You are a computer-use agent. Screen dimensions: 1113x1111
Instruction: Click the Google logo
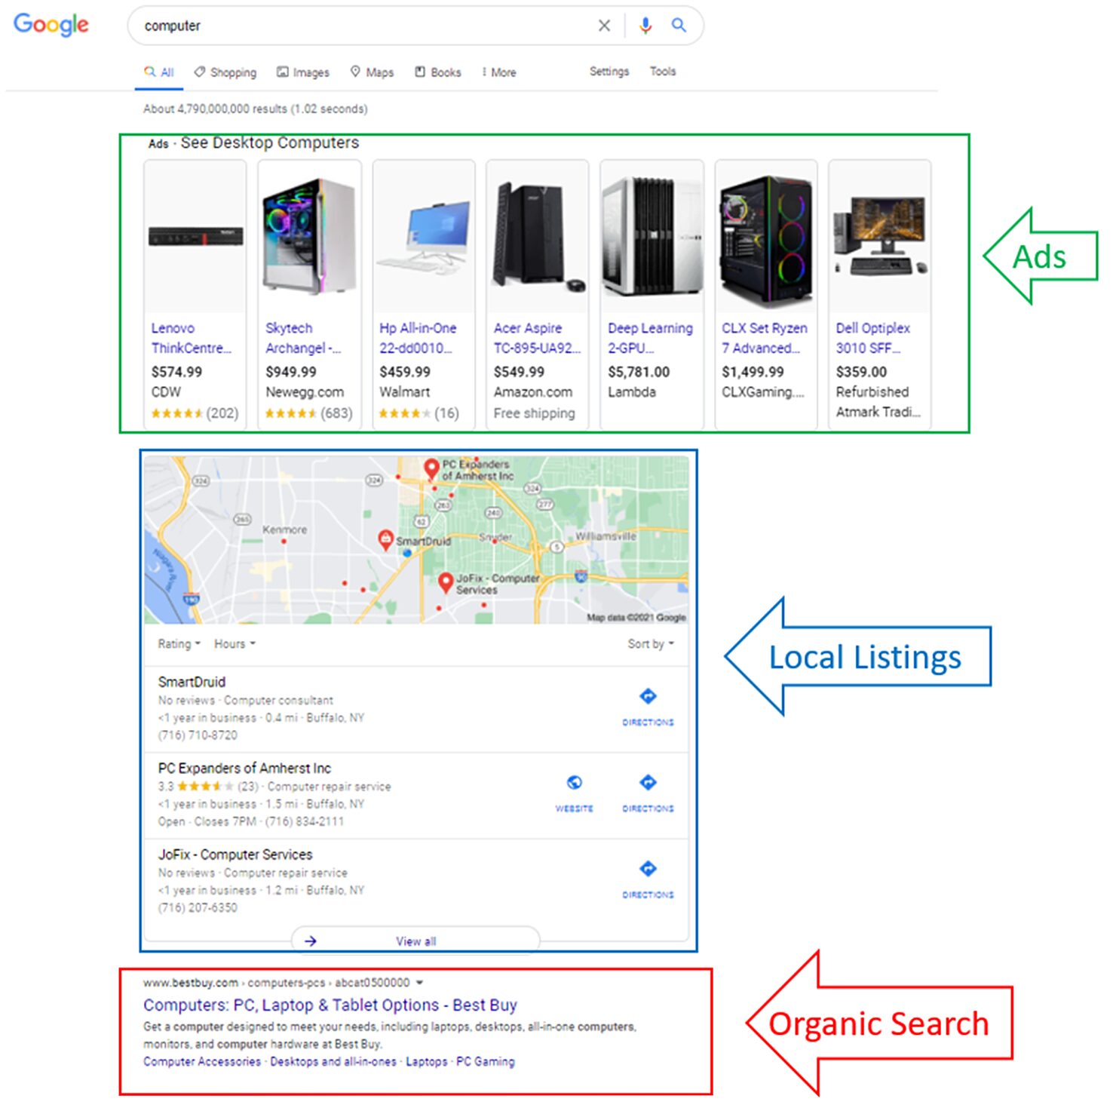point(51,25)
